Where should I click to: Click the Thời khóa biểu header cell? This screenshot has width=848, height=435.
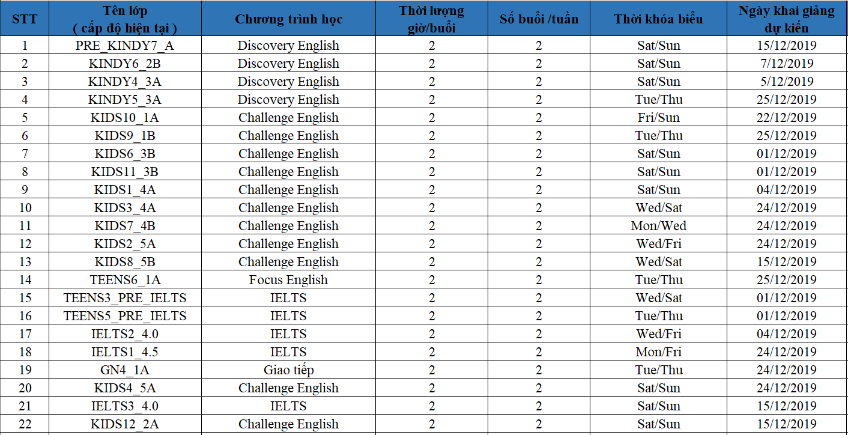coord(658,19)
